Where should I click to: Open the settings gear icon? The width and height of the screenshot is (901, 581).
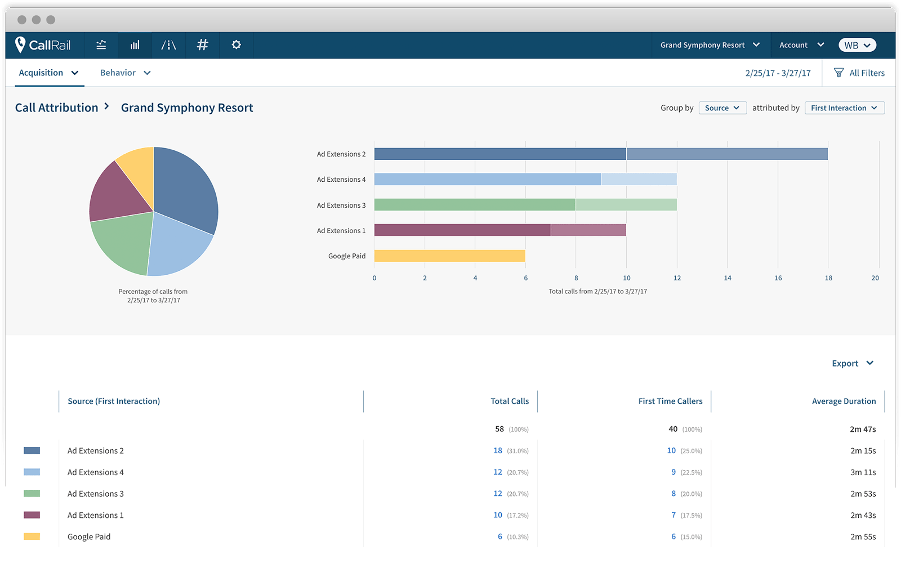click(237, 45)
